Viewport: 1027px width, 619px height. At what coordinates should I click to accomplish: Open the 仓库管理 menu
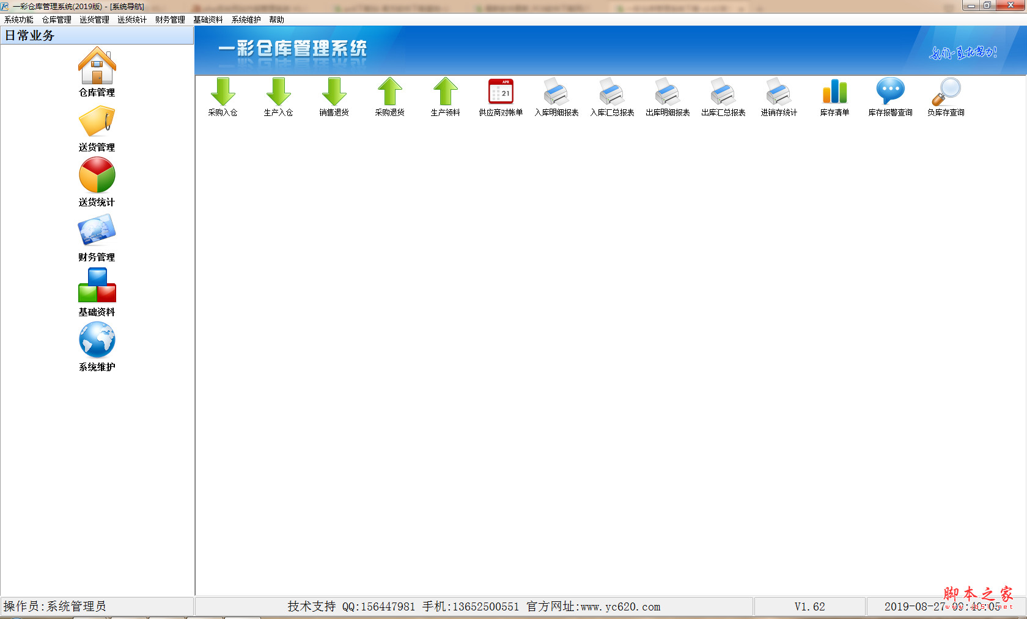point(57,20)
